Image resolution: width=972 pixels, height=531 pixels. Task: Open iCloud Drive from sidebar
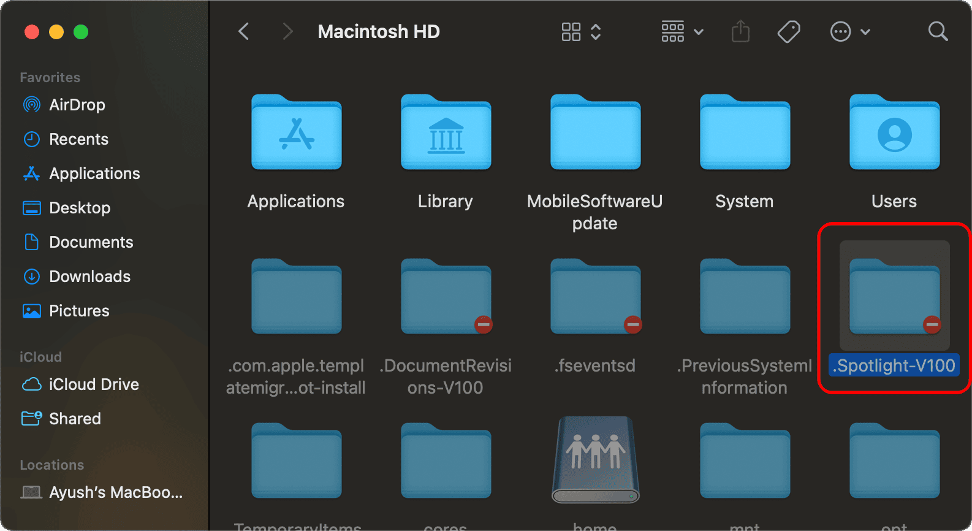click(93, 384)
